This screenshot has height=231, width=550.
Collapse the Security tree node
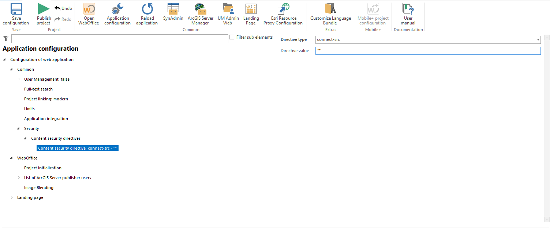click(x=19, y=128)
